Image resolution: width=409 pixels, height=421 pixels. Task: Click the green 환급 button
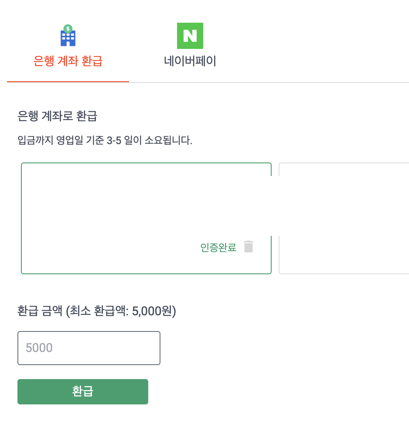pyautogui.click(x=83, y=392)
